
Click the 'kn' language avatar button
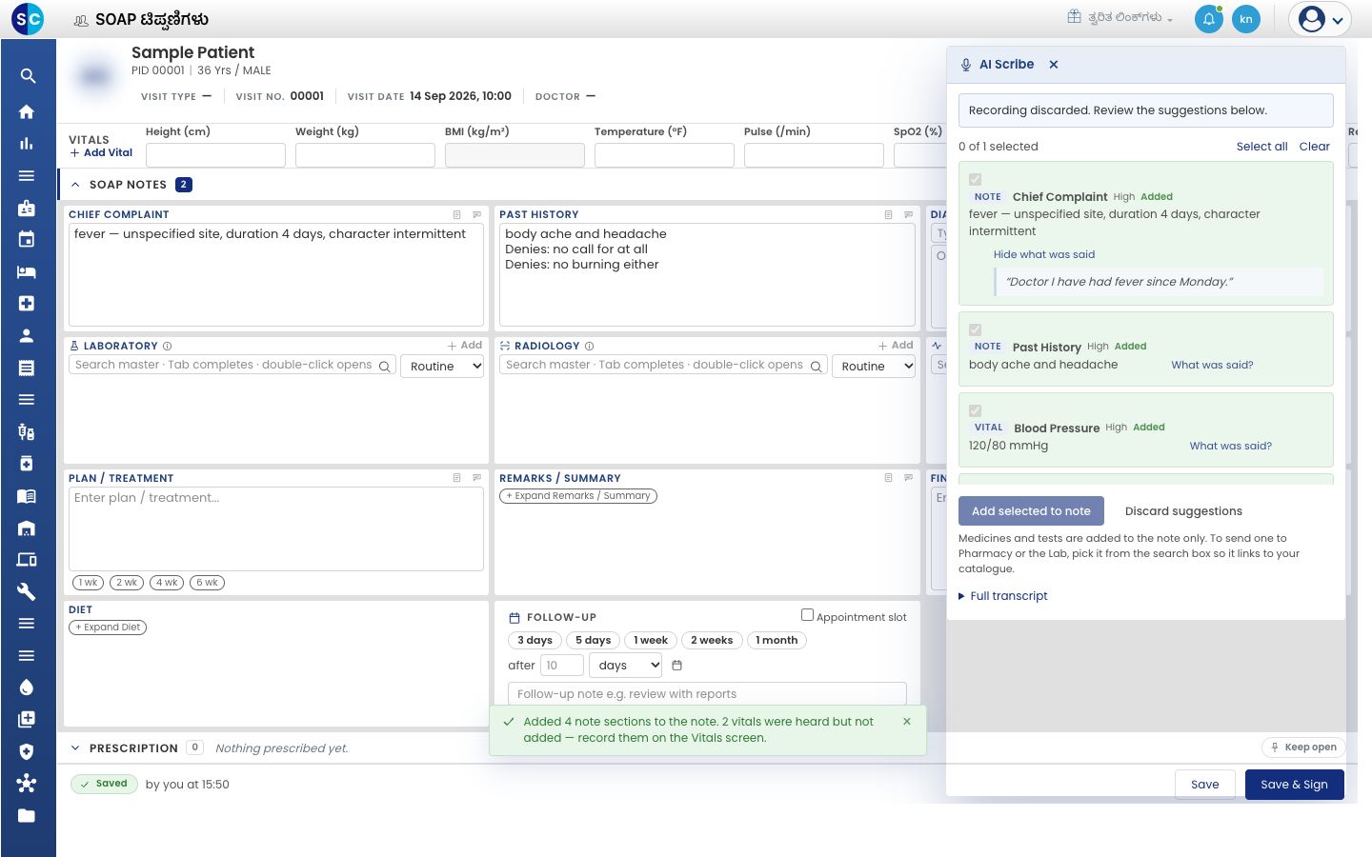(1245, 19)
